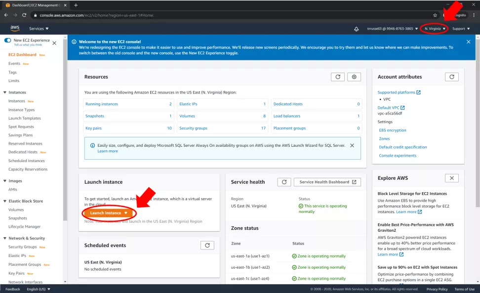Collapse the Elastic Block Store section
Image resolution: width=480 pixels, height=293 pixels.
[5, 201]
